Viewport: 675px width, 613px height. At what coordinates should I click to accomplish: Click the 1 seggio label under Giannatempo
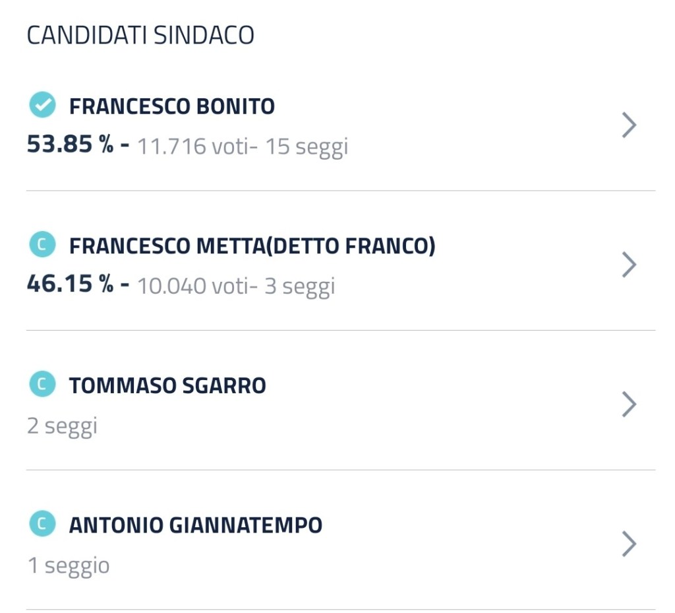coord(69,565)
